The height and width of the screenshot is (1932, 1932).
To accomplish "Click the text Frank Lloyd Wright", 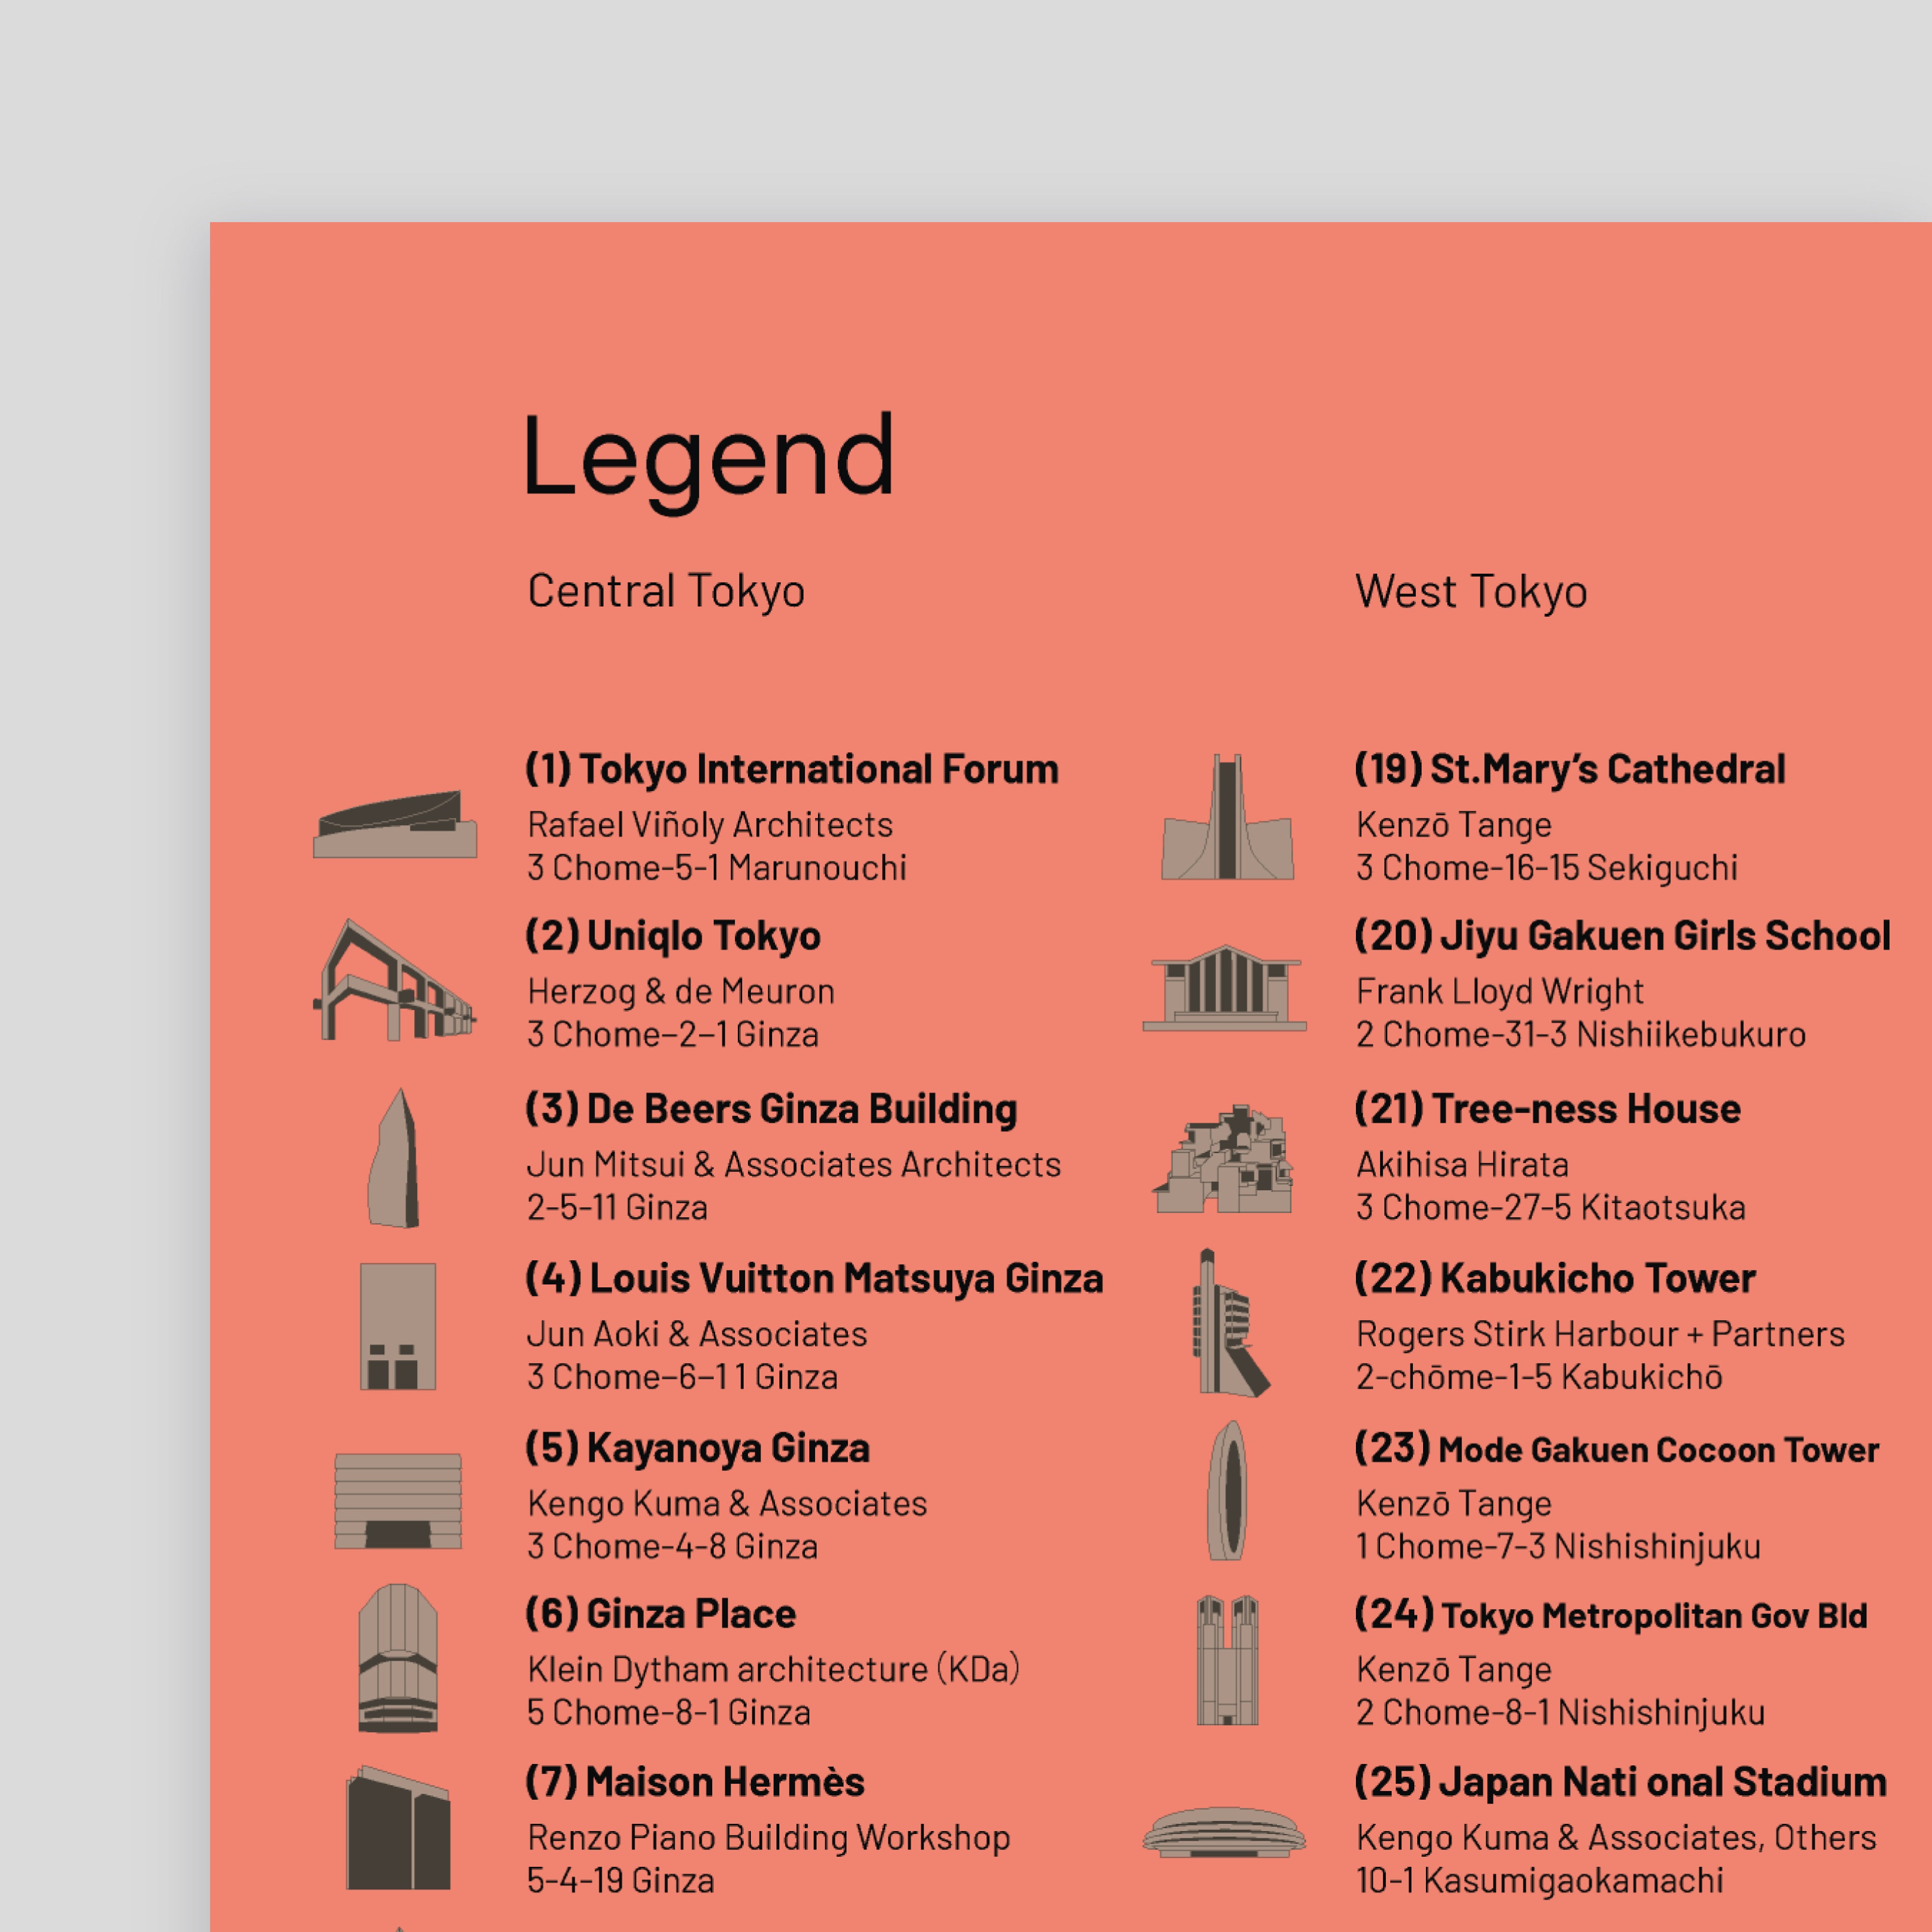I will click(x=1500, y=991).
